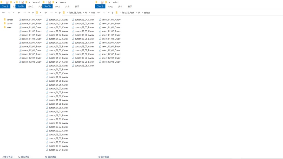This screenshot has width=283, height=159.
Task: Click the properties checkmark in the cancel title bar
Action: click(23, 2)
